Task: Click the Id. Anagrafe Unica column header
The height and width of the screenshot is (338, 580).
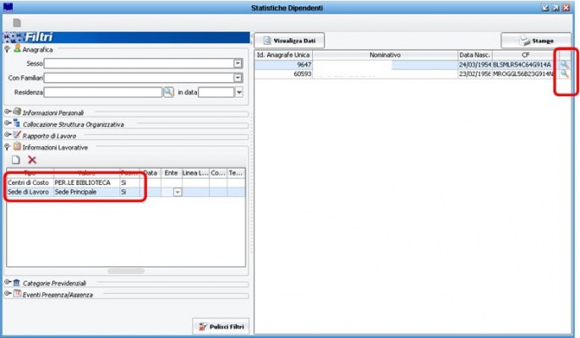Action: tap(283, 55)
